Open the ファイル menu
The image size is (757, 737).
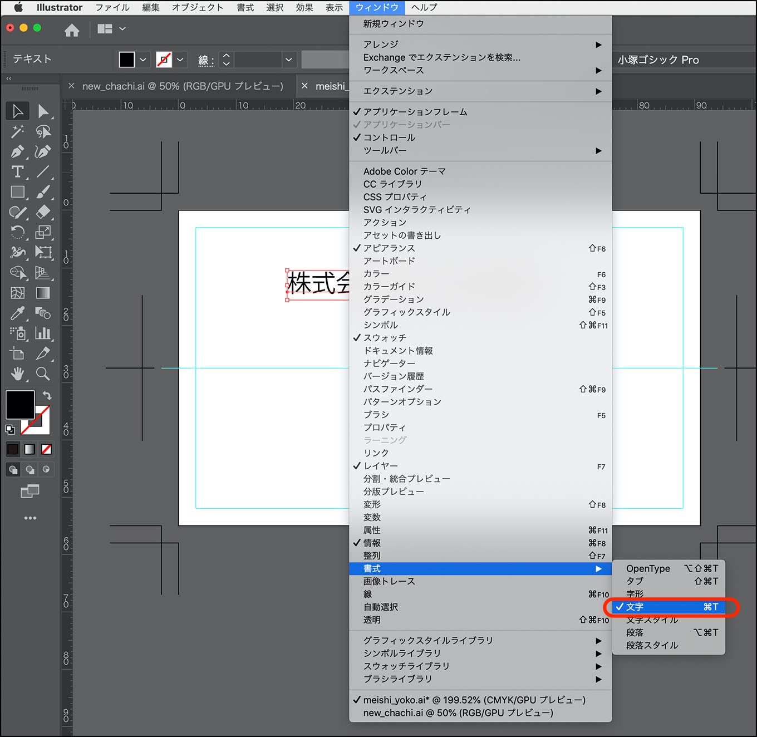point(112,7)
